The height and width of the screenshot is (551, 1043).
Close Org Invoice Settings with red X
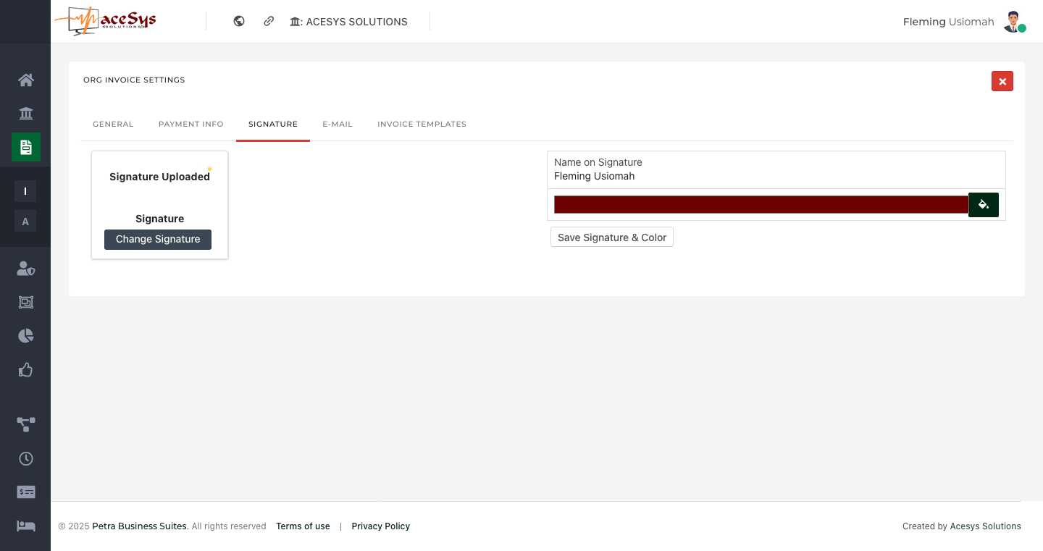point(1002,82)
